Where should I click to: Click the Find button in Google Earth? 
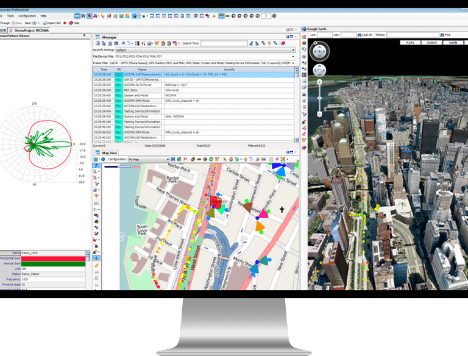pos(445,35)
